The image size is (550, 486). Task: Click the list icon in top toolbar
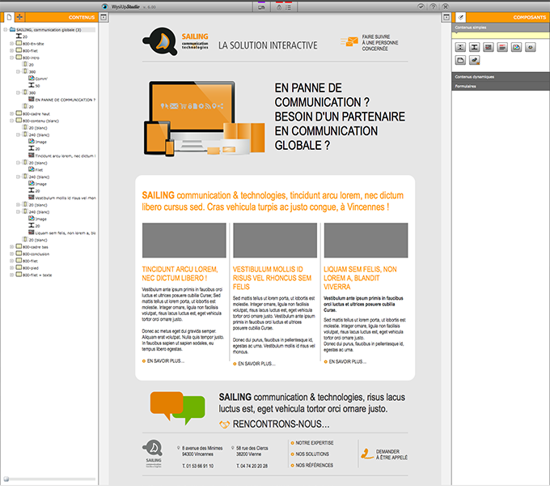tap(288, 7)
